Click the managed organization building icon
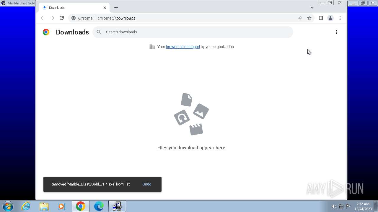 (152, 47)
